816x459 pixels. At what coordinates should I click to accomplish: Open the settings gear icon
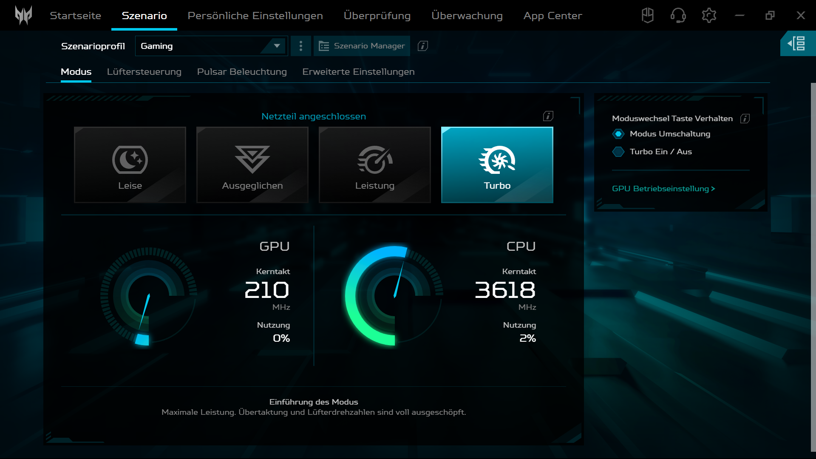click(708, 16)
